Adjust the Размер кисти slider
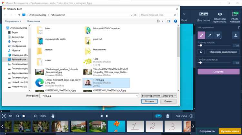 [201, 45]
